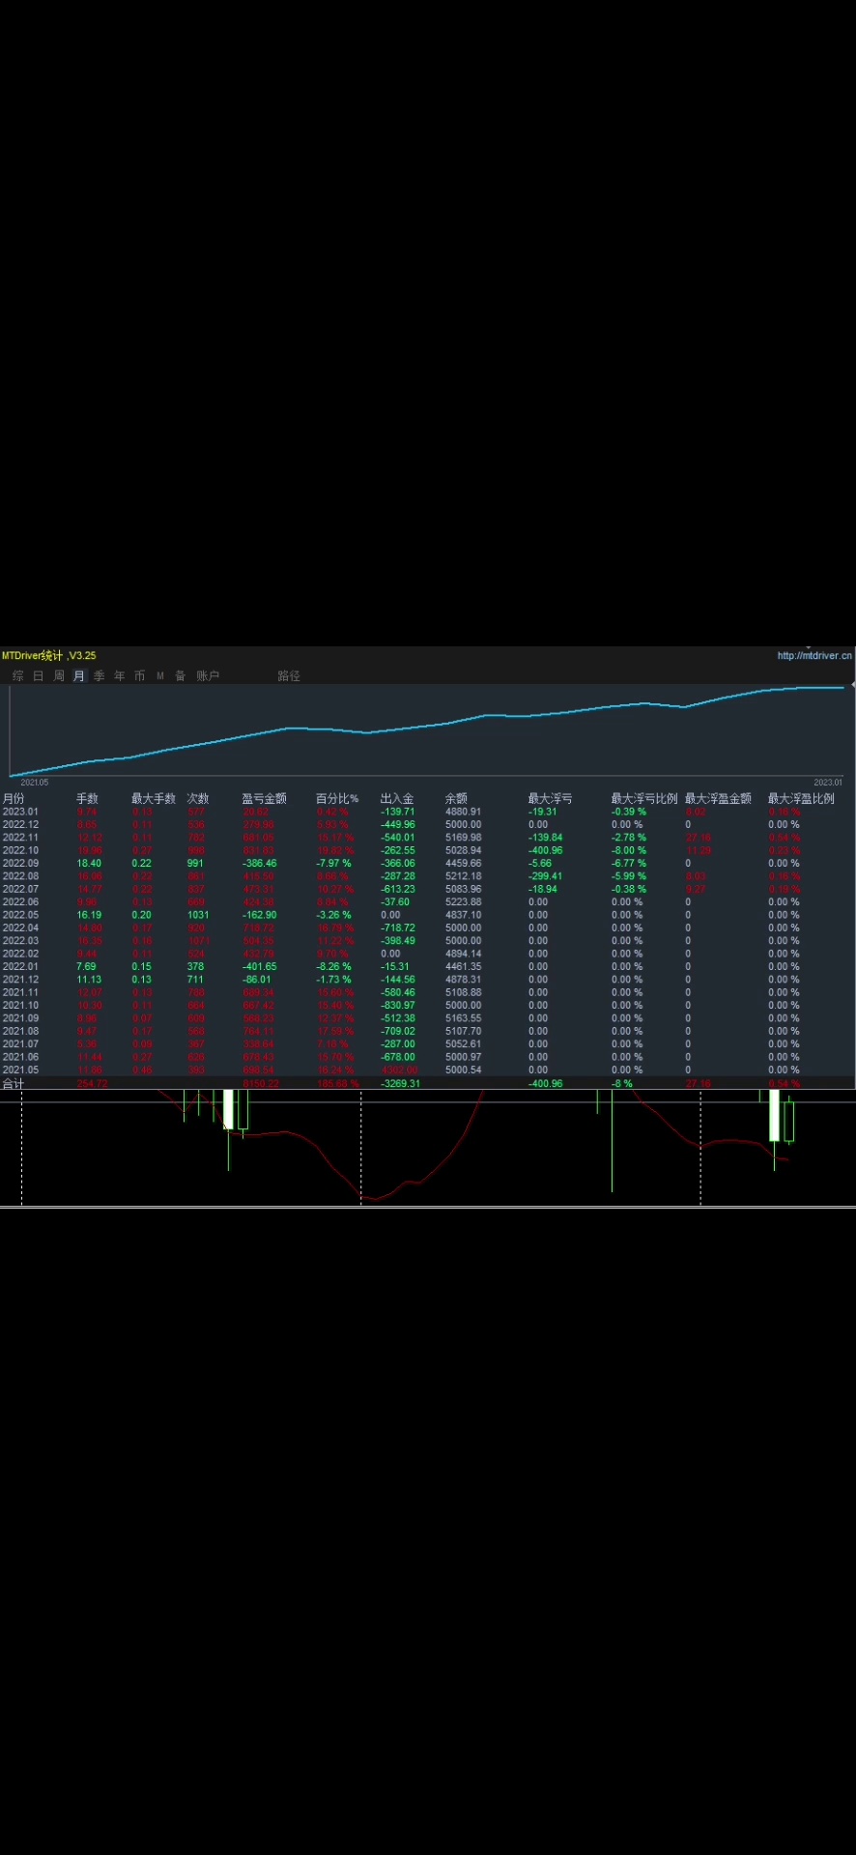Screen dimensions: 856x1855
Task: Select the 周 weekly statistics tab
Action: click(59, 676)
